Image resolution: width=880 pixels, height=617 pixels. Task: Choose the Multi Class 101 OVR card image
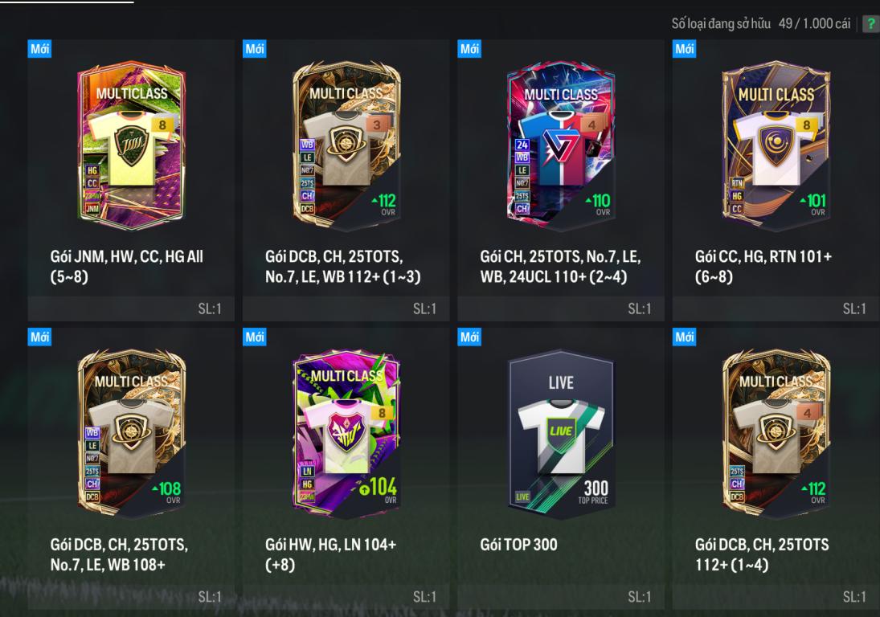pos(776,146)
